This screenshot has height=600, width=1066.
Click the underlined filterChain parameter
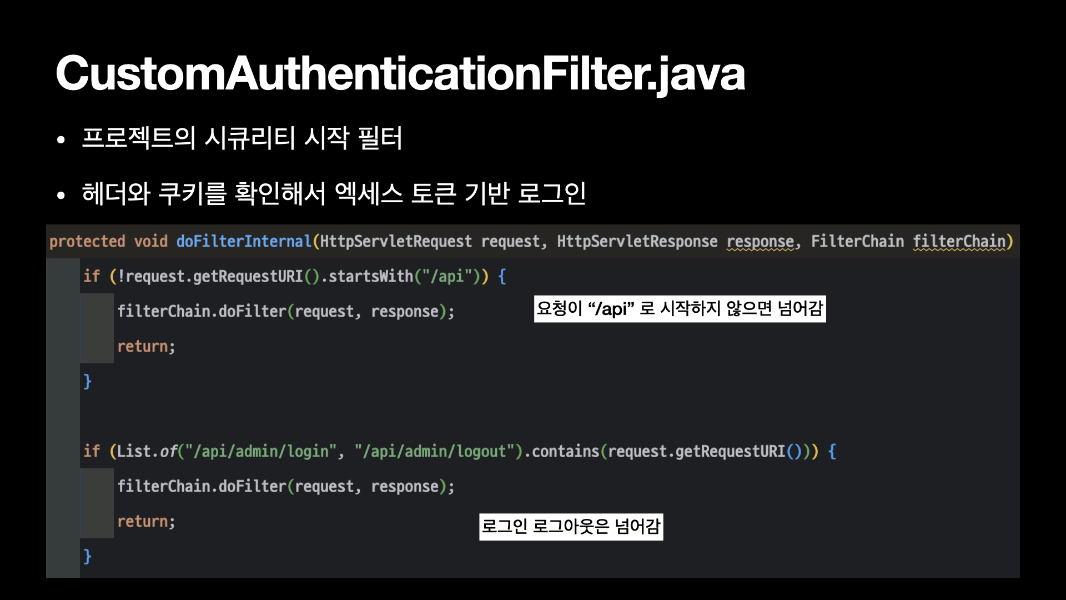coord(959,242)
